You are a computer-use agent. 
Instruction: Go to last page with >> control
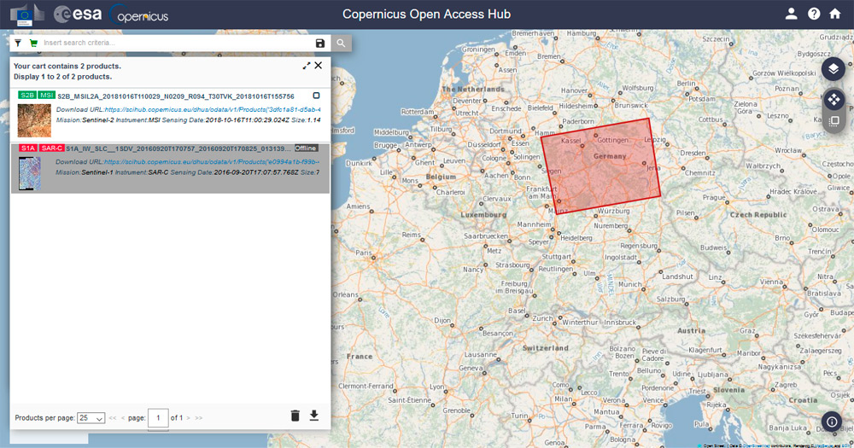point(199,418)
